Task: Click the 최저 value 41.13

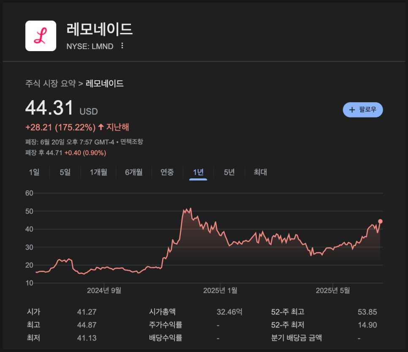Action: tap(87, 338)
